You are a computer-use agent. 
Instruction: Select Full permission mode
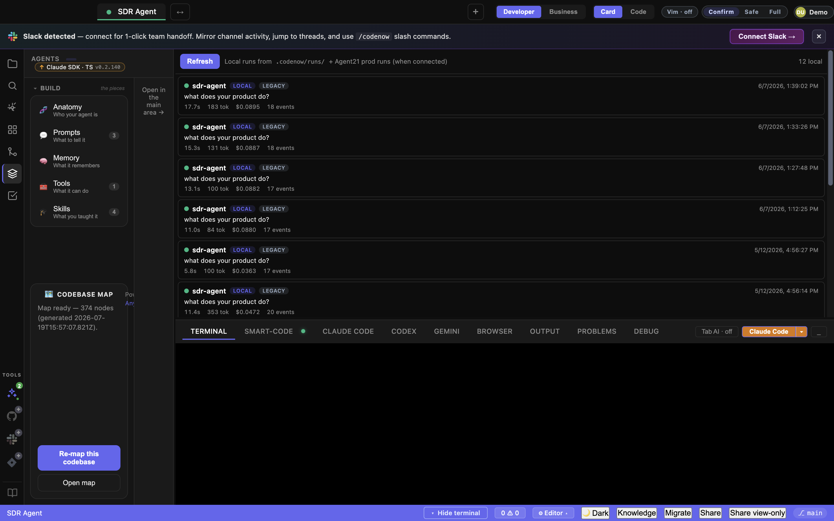coord(775,12)
